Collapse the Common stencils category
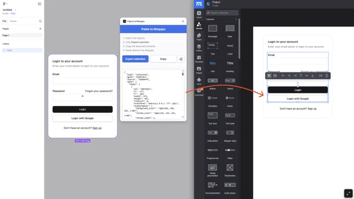The width and height of the screenshot is (354, 199). (236, 19)
